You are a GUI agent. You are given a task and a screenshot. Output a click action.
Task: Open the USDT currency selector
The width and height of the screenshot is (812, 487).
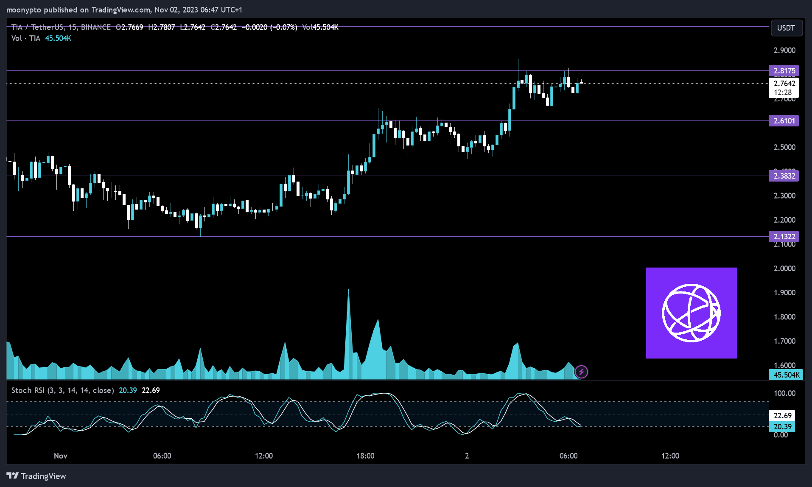pyautogui.click(x=786, y=28)
